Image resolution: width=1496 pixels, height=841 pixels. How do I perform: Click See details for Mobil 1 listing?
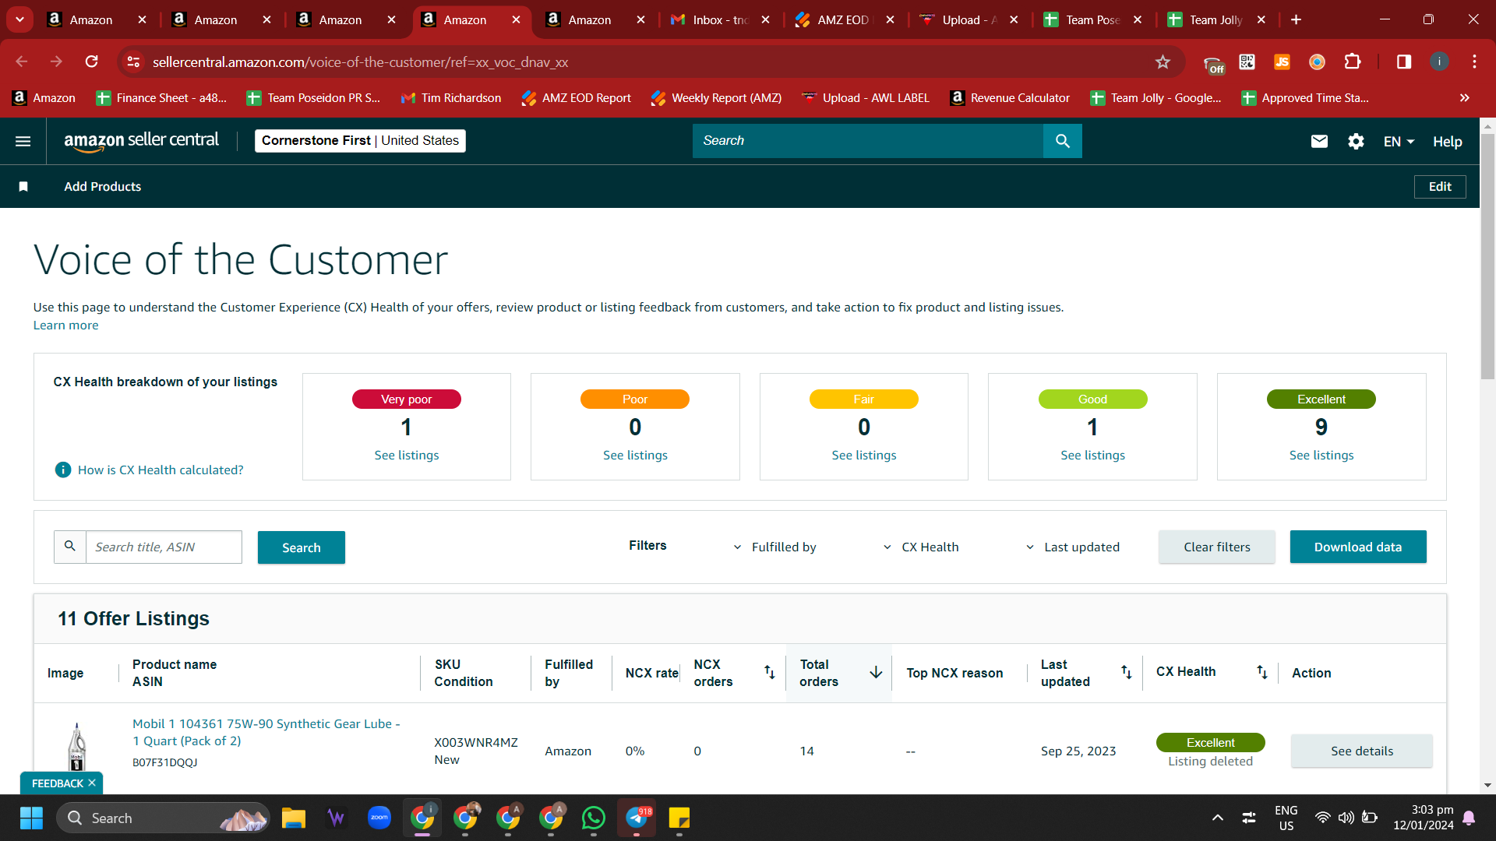coord(1362,751)
